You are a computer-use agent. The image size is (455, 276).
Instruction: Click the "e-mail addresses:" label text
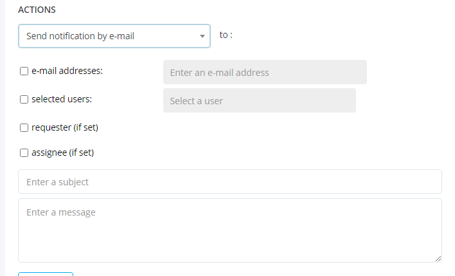point(67,71)
